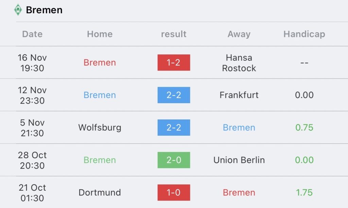Open the Bremen team title
The height and width of the screenshot is (208, 348).
(44, 10)
